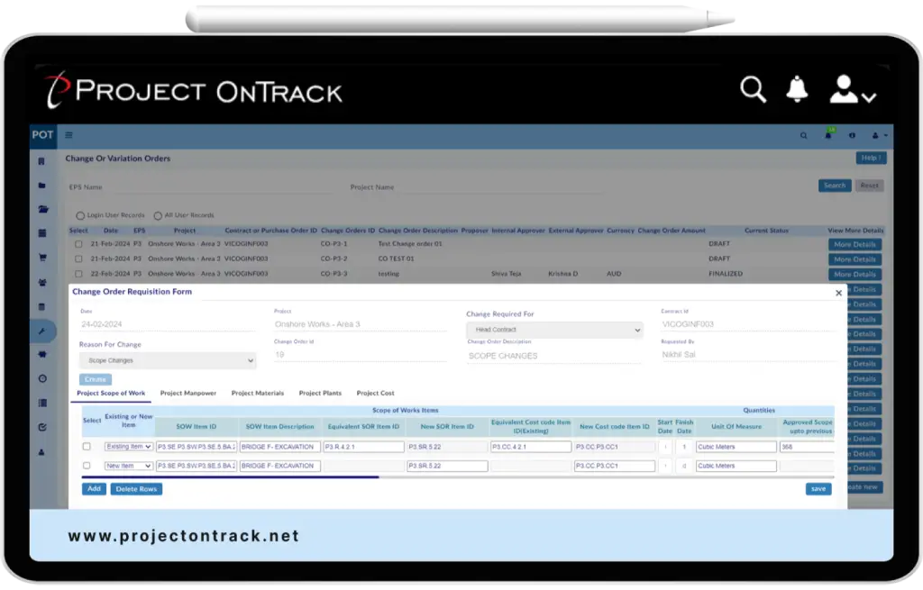Switch to the Project Materials tab
The height and width of the screenshot is (590, 923).
click(257, 393)
